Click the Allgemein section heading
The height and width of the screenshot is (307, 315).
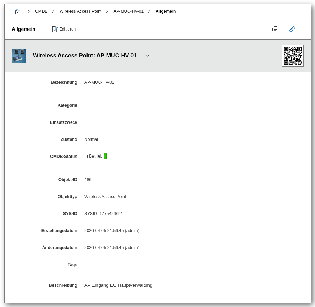click(x=23, y=29)
